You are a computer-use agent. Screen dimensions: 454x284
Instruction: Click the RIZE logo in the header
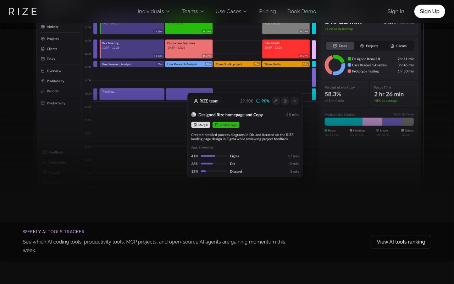[23, 11]
